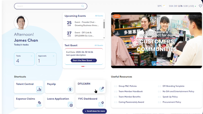The height and width of the screenshot is (114, 203).
Task: Click the weather icon beside 32°C
Action: point(164,6)
